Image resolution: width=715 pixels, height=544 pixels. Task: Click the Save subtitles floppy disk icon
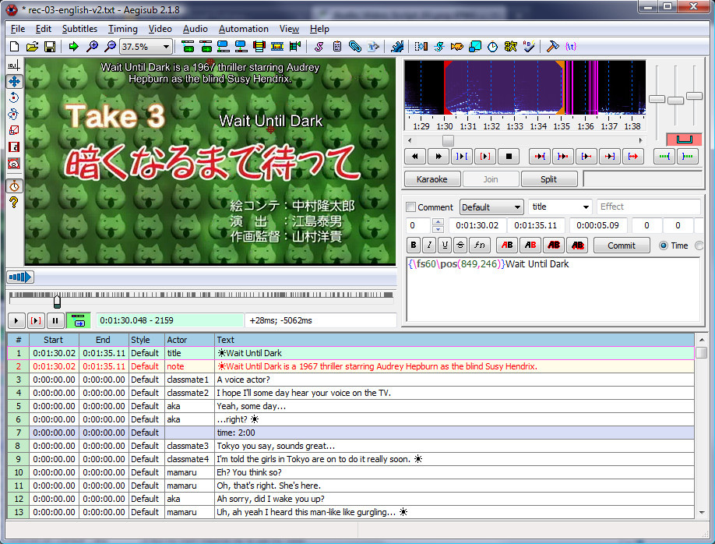(49, 47)
